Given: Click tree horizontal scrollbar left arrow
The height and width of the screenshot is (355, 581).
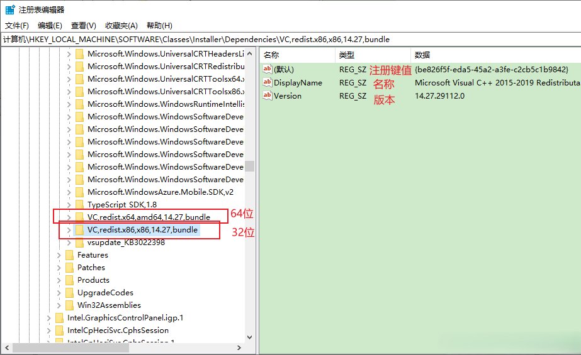Looking at the screenshot, I should [7, 348].
